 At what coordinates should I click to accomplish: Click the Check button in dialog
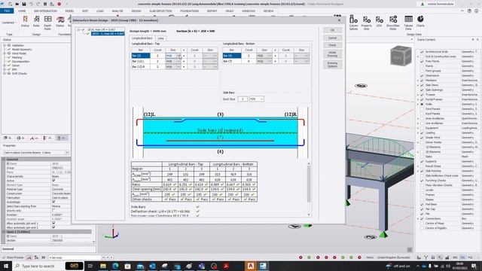click(x=332, y=45)
